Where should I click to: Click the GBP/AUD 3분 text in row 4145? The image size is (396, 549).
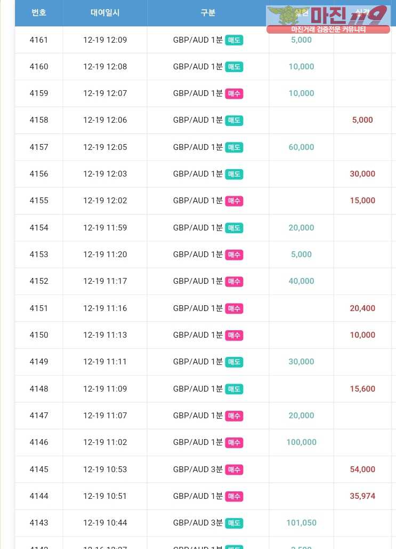[x=198, y=469]
